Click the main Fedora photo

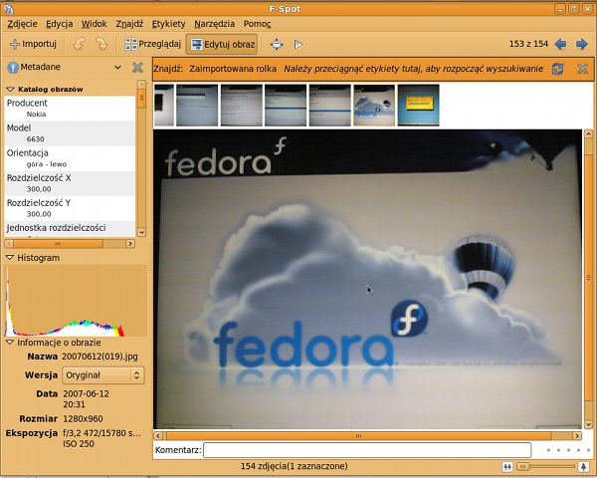coord(368,280)
